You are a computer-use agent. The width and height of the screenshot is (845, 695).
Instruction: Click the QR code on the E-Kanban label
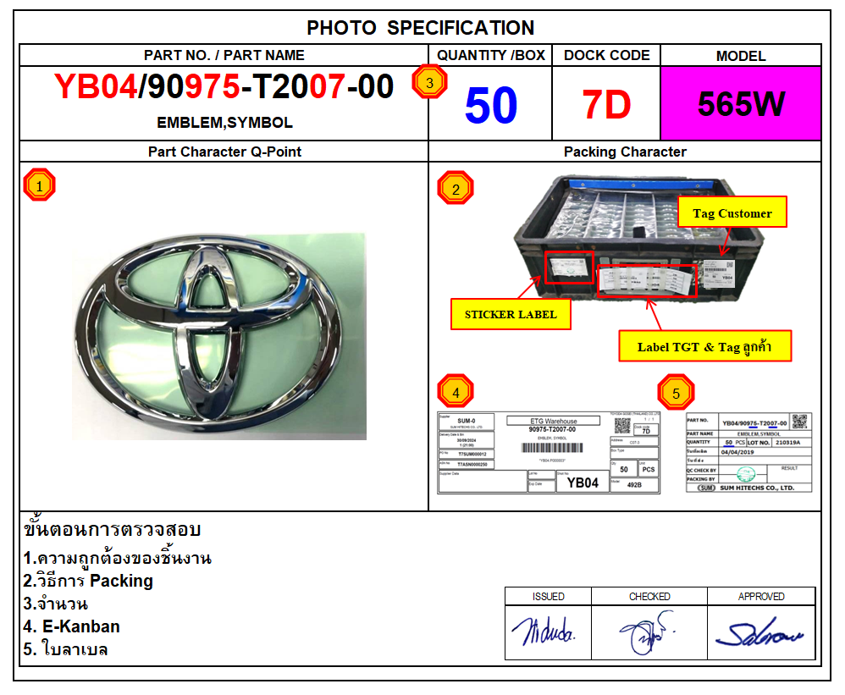pyautogui.click(x=622, y=426)
